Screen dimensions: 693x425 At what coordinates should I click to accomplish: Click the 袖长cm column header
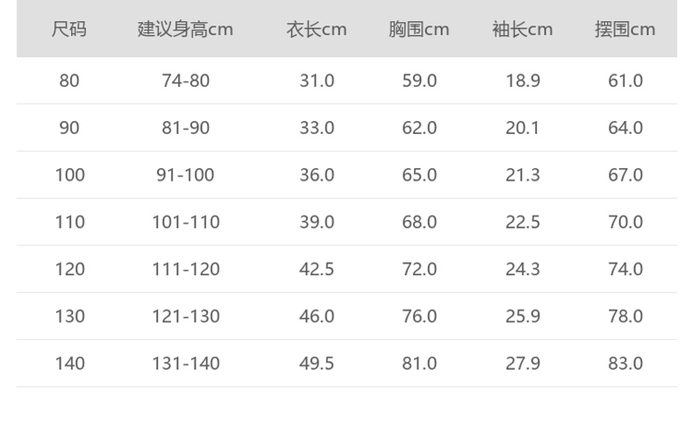(x=523, y=29)
